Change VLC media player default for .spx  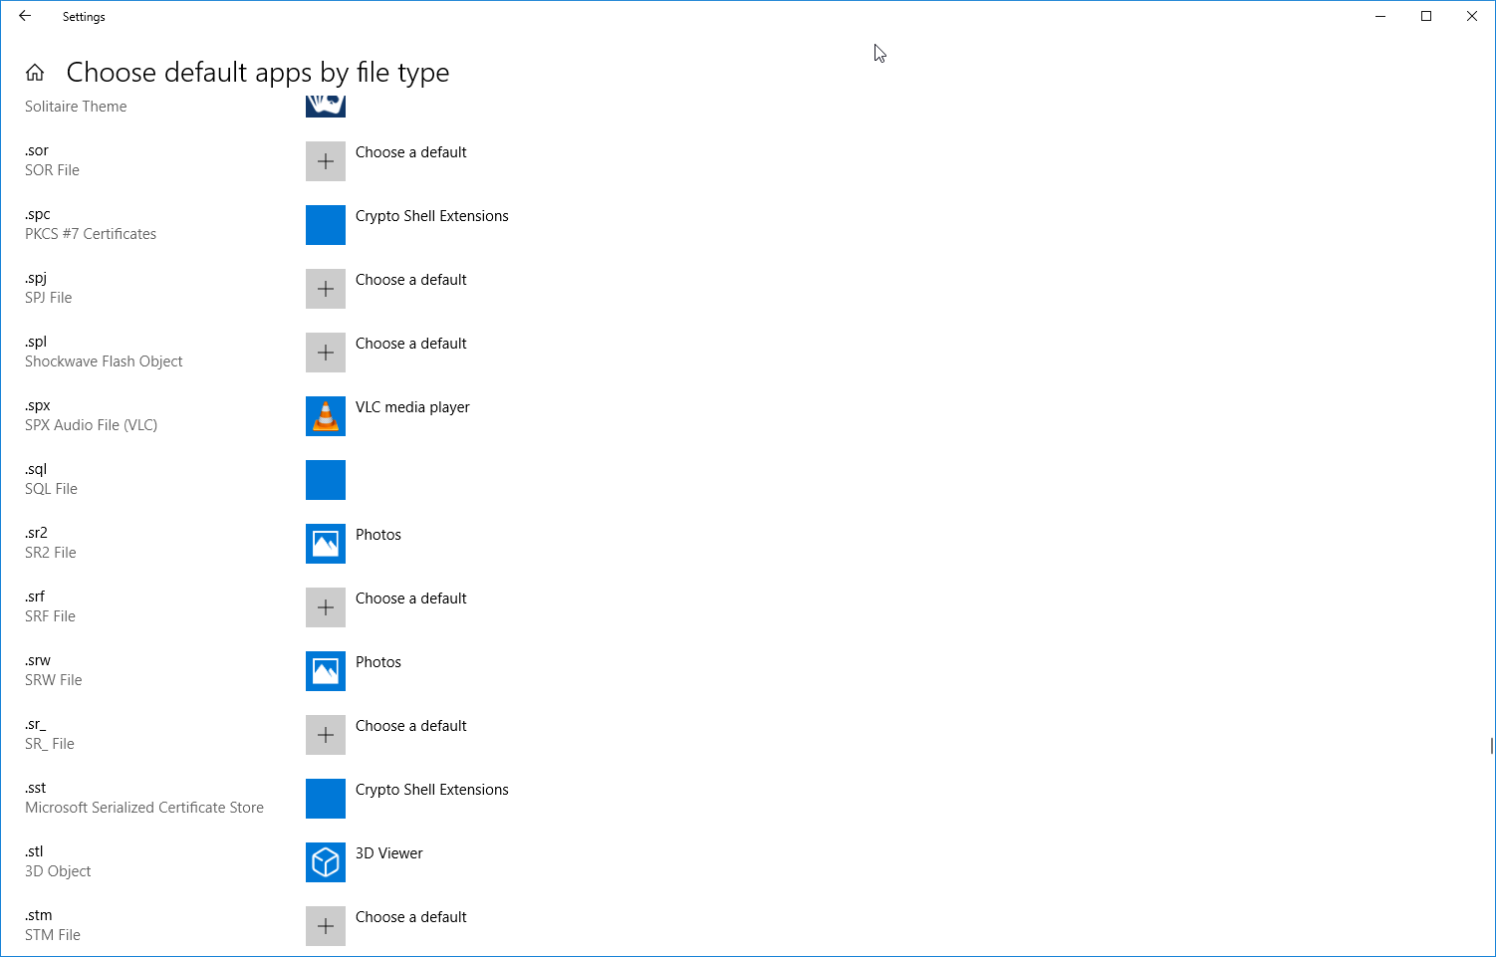(412, 407)
